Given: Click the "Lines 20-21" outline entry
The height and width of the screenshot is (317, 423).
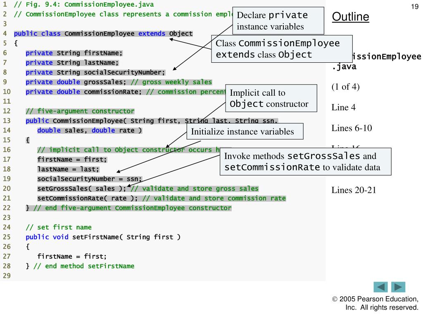Looking at the screenshot, I should [x=354, y=190].
